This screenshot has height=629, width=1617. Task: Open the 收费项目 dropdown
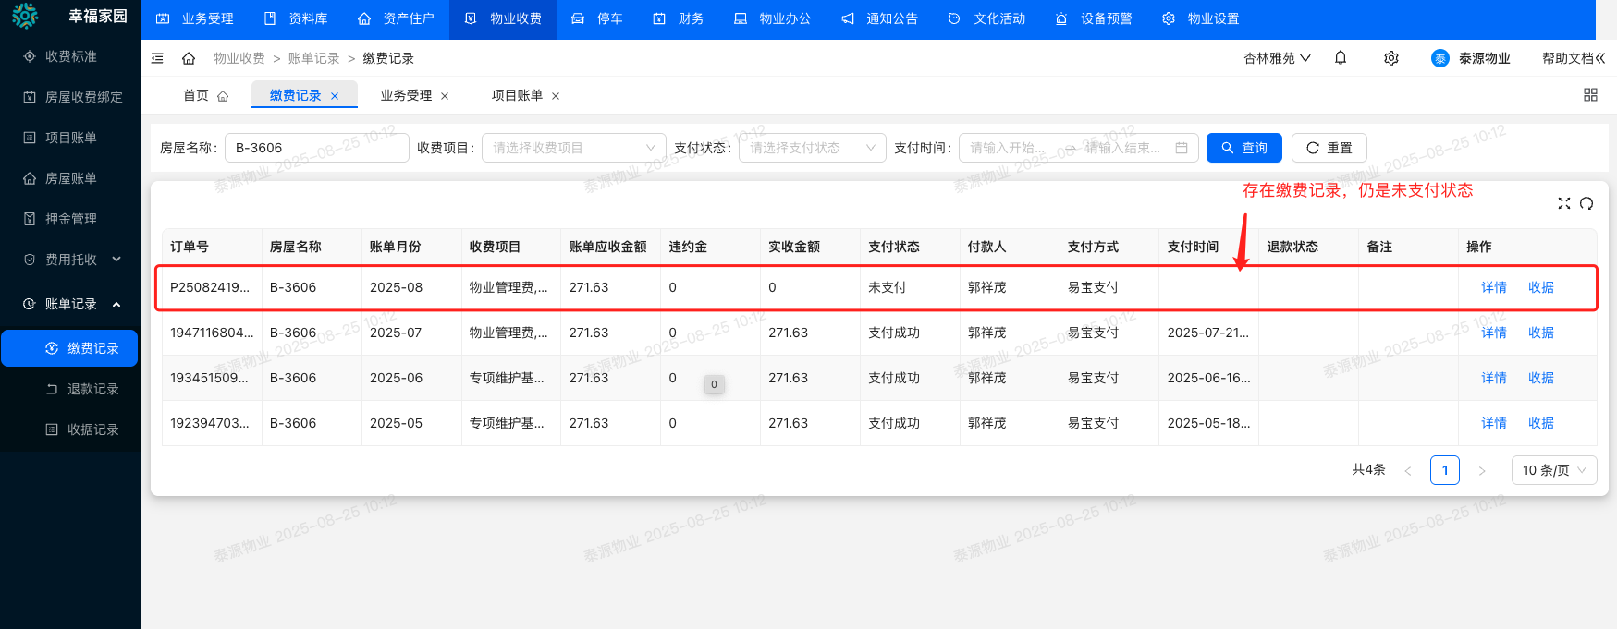tap(573, 148)
